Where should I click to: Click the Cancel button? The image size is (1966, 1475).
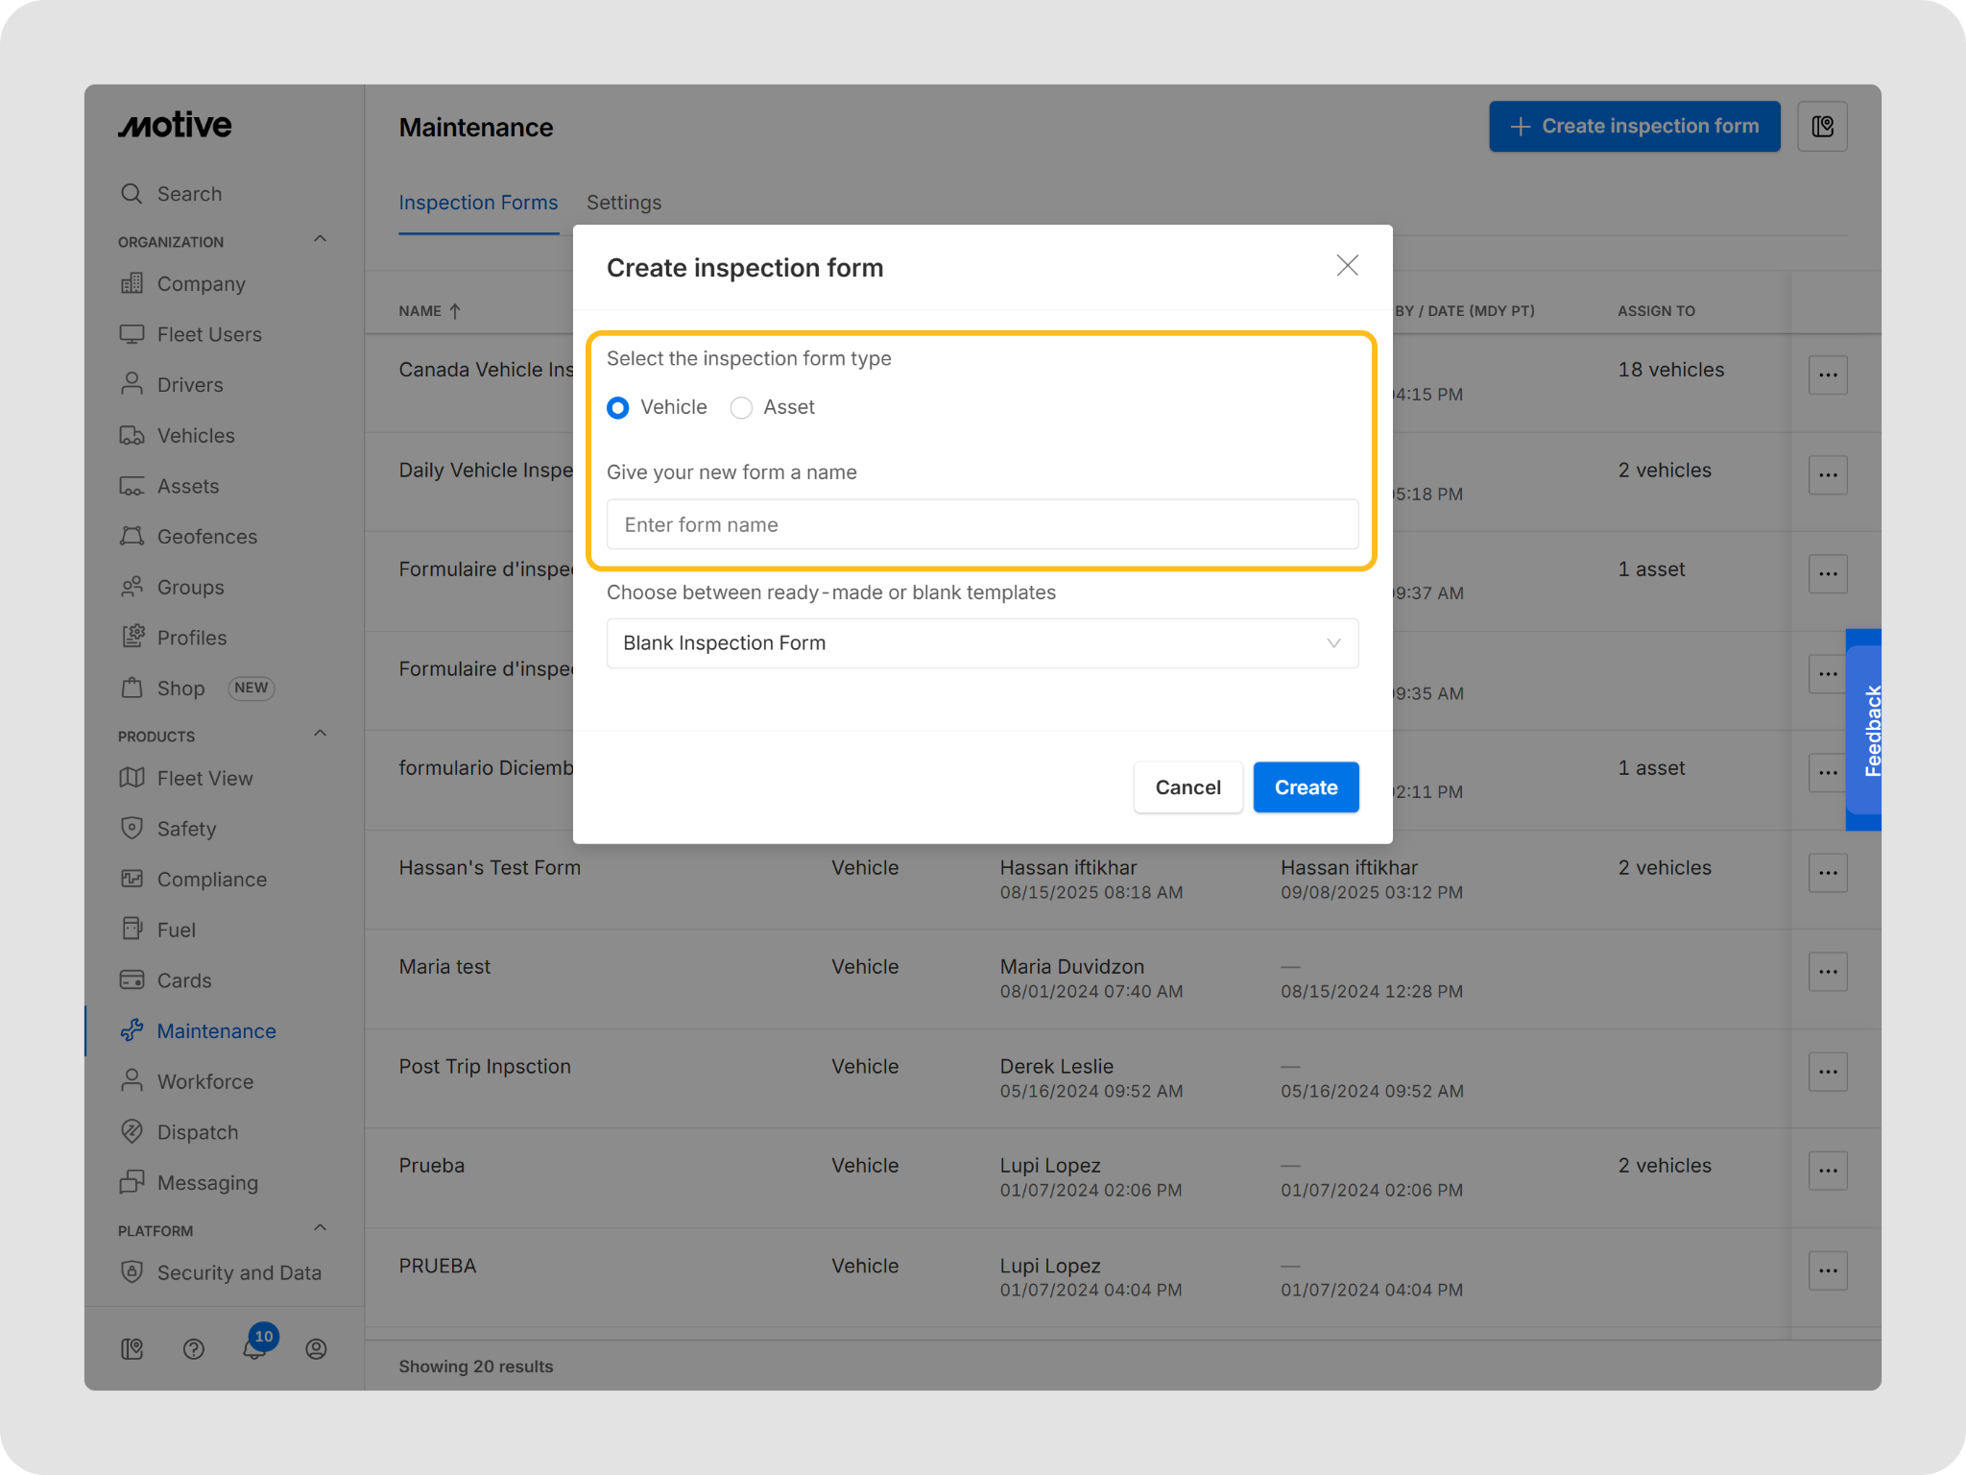[1187, 787]
